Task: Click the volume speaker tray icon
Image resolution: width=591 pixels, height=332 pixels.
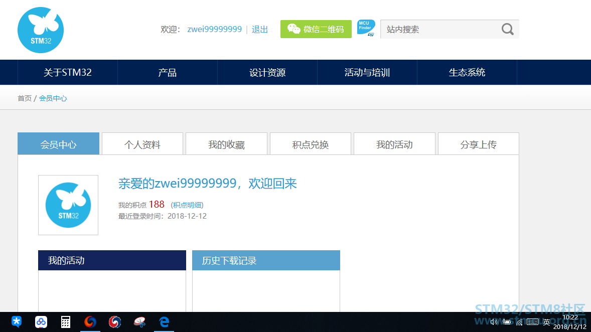Action: click(x=493, y=322)
